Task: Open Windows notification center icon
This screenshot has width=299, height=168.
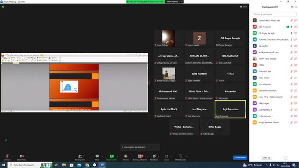Action: [x=294, y=165]
